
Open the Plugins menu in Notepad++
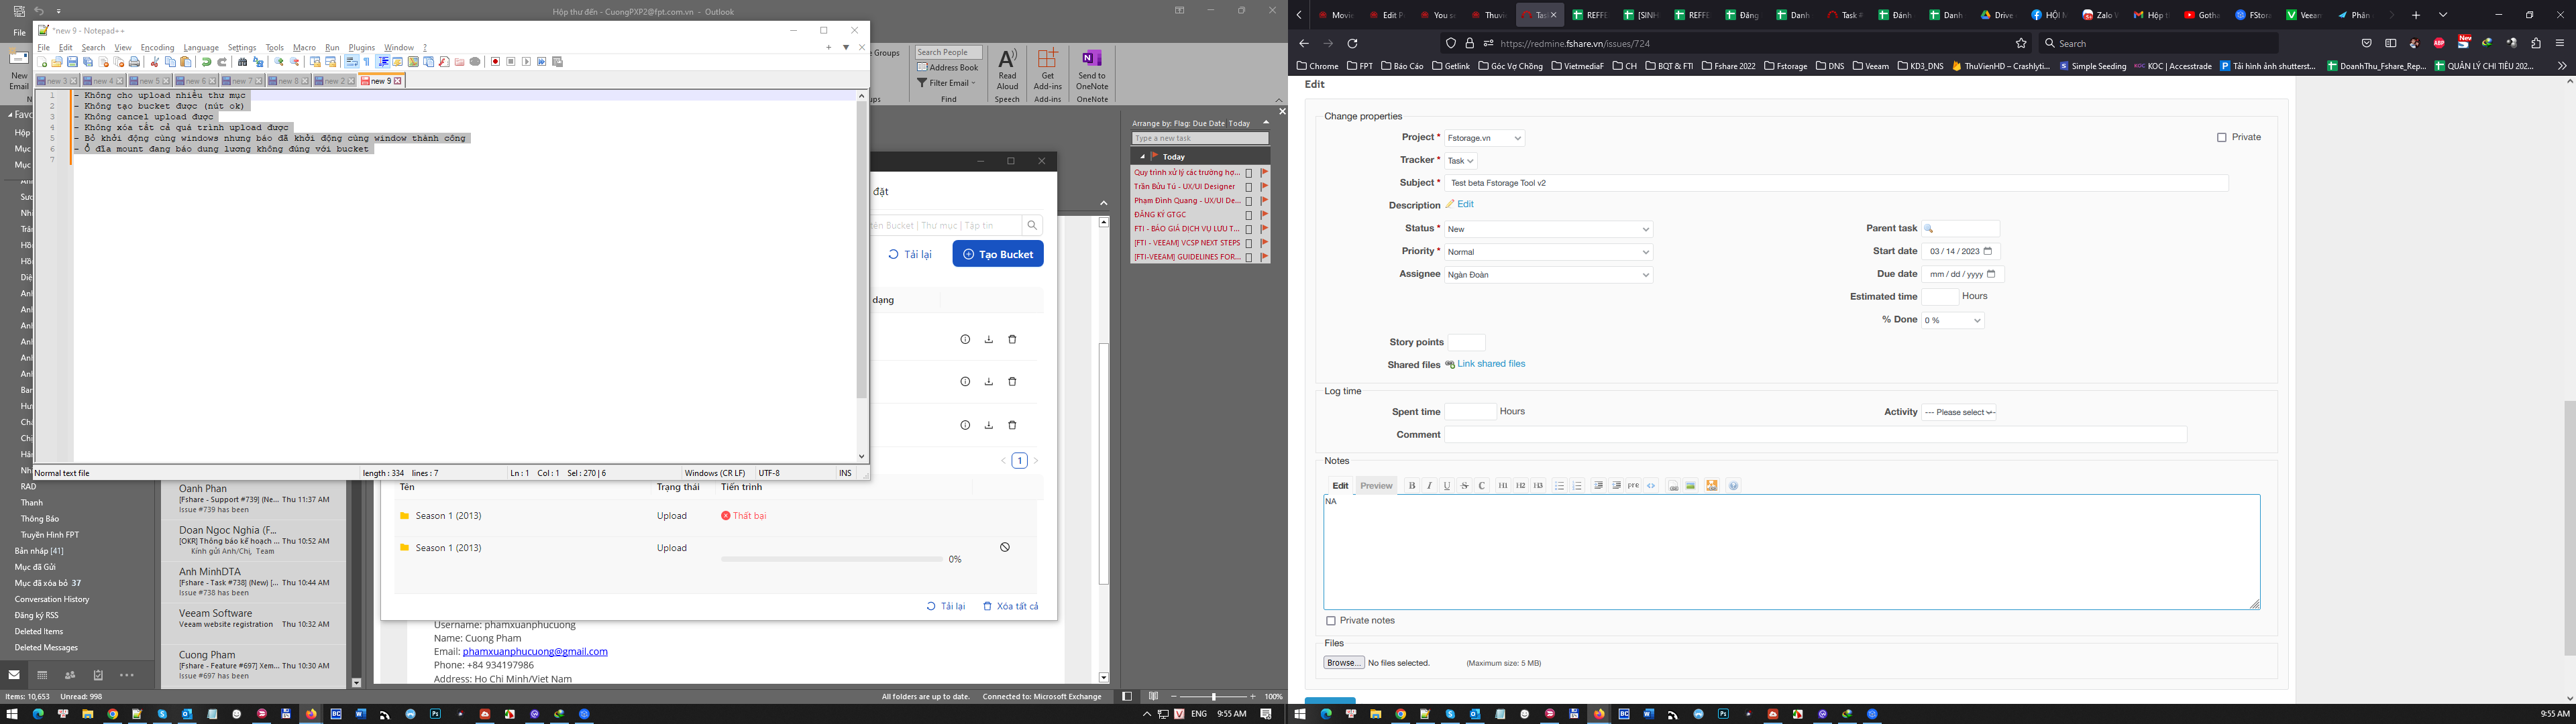(362, 47)
